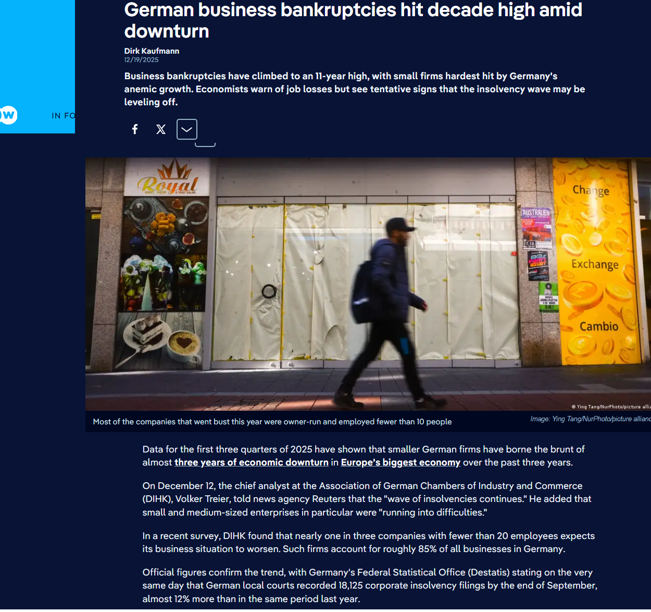
Task: Click image credit Ying Tang/NurPhoto
Action: 591,419
